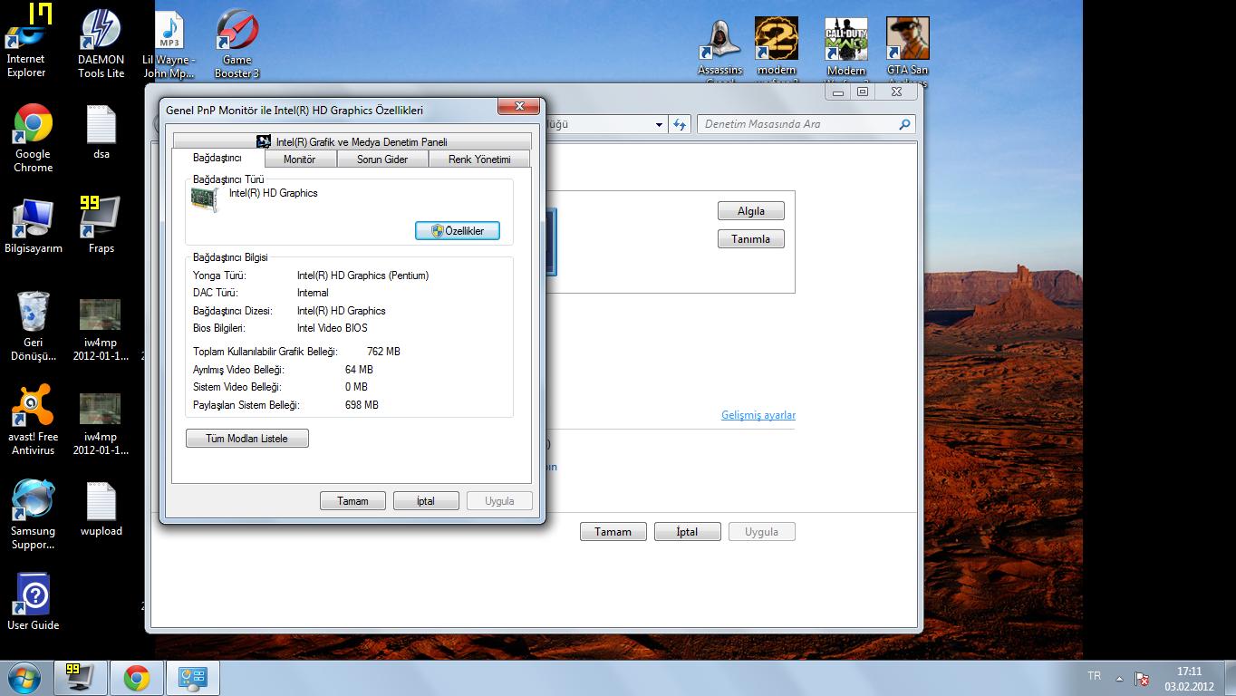
Task: Click the Algıla detect button
Action: (x=751, y=211)
